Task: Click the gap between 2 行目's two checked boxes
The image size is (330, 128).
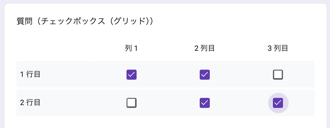Action: coord(241,103)
